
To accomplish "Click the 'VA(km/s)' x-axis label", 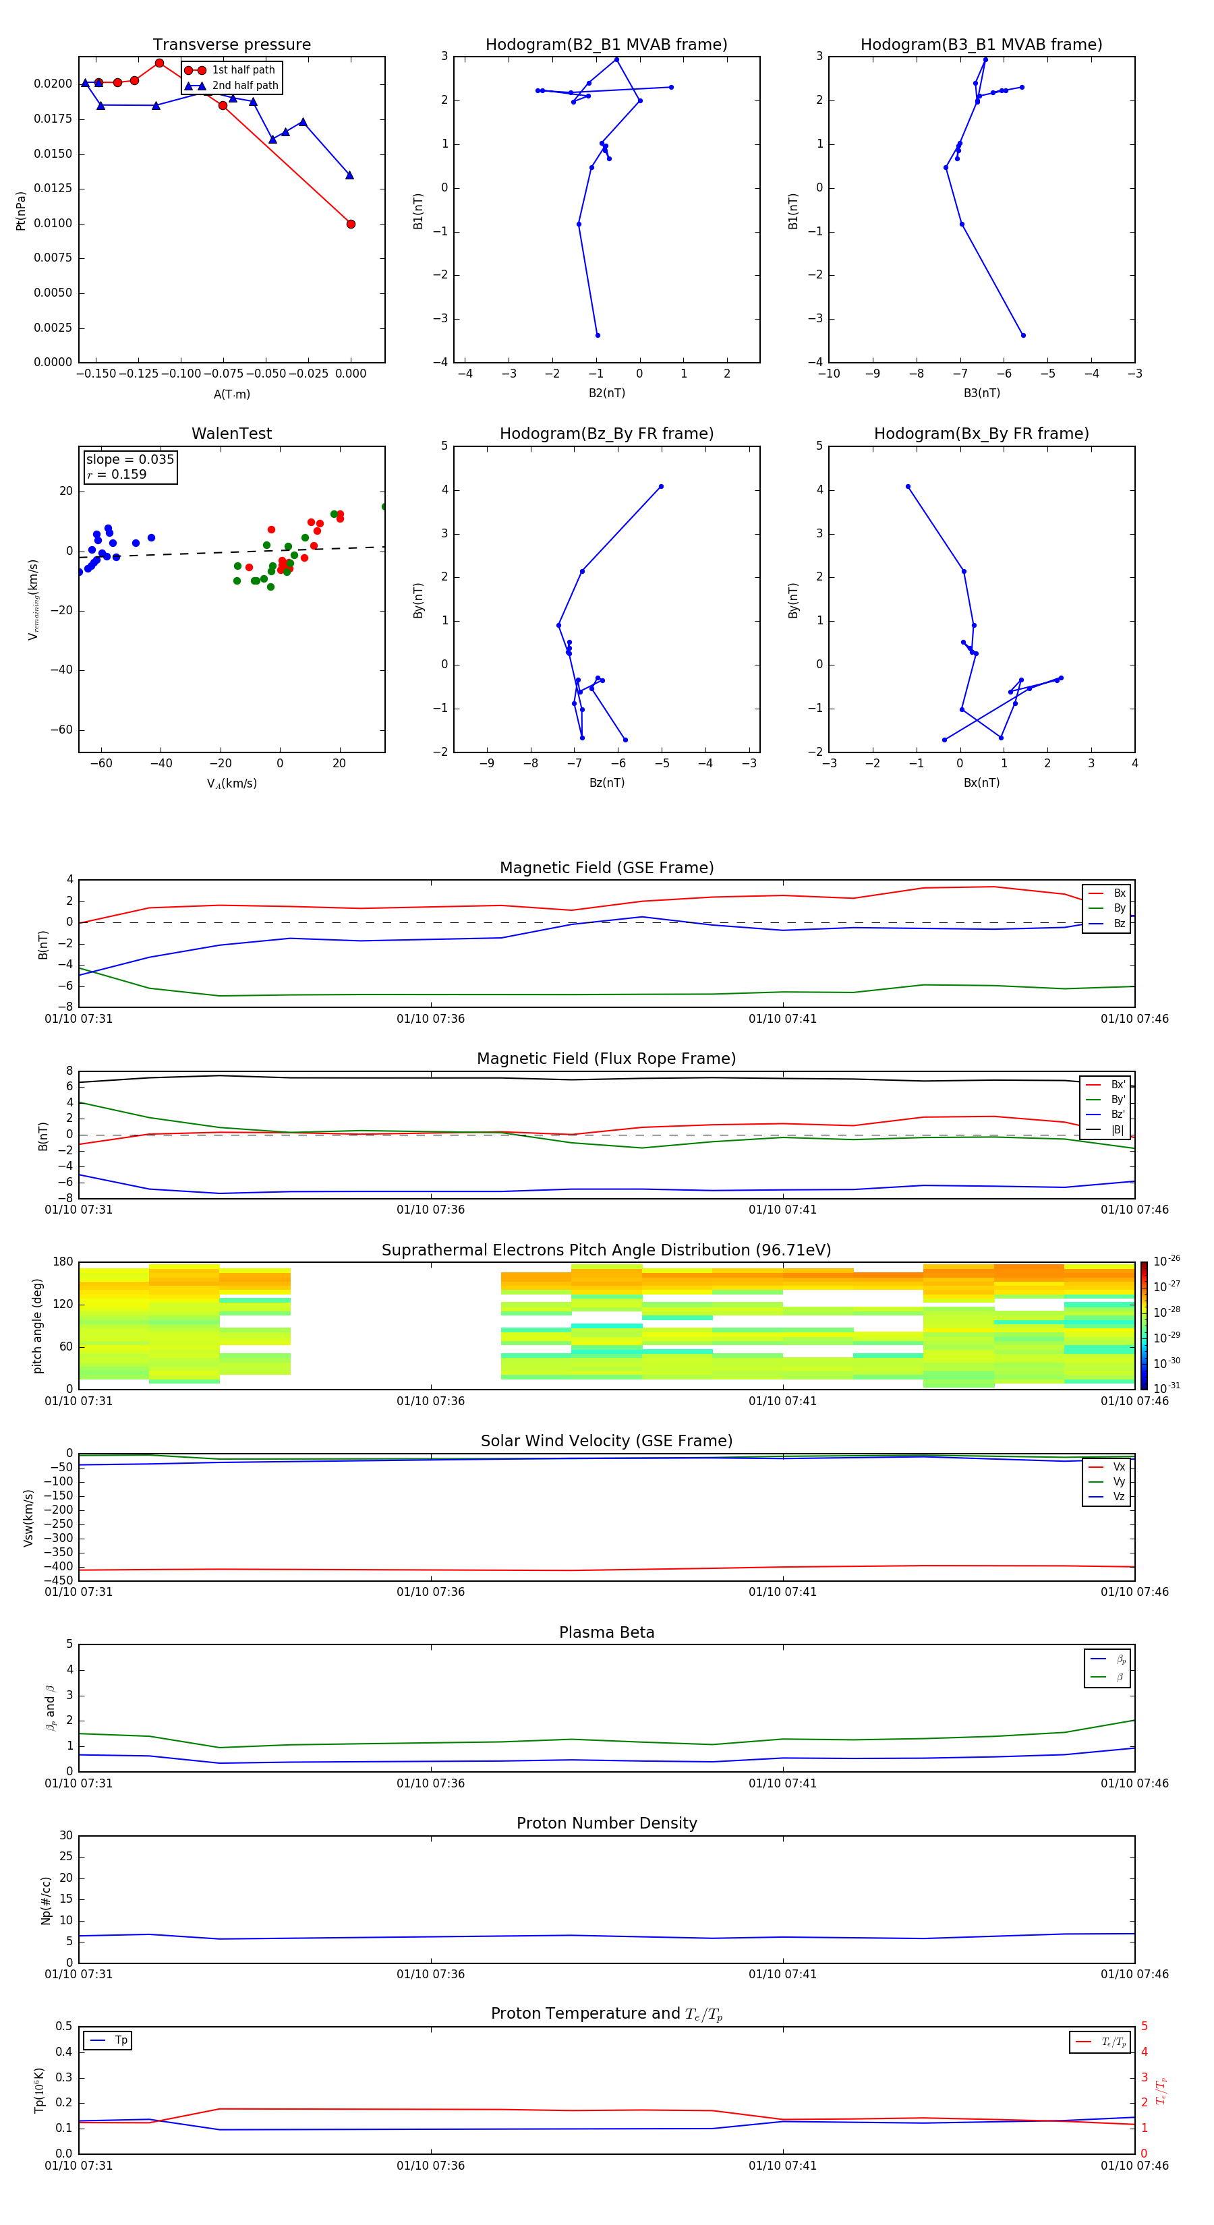I will pyautogui.click(x=231, y=783).
